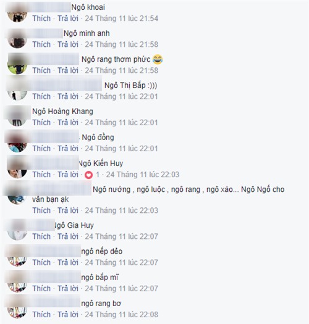Open avatar beside the Ngô đồng comment

(x=17, y=144)
